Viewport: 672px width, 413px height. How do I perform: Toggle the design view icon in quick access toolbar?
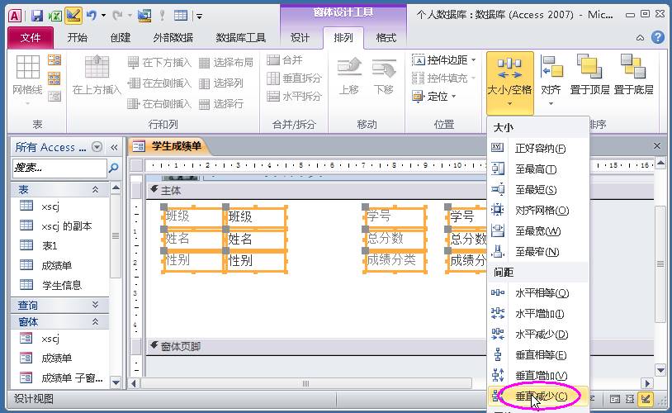pos(73,16)
